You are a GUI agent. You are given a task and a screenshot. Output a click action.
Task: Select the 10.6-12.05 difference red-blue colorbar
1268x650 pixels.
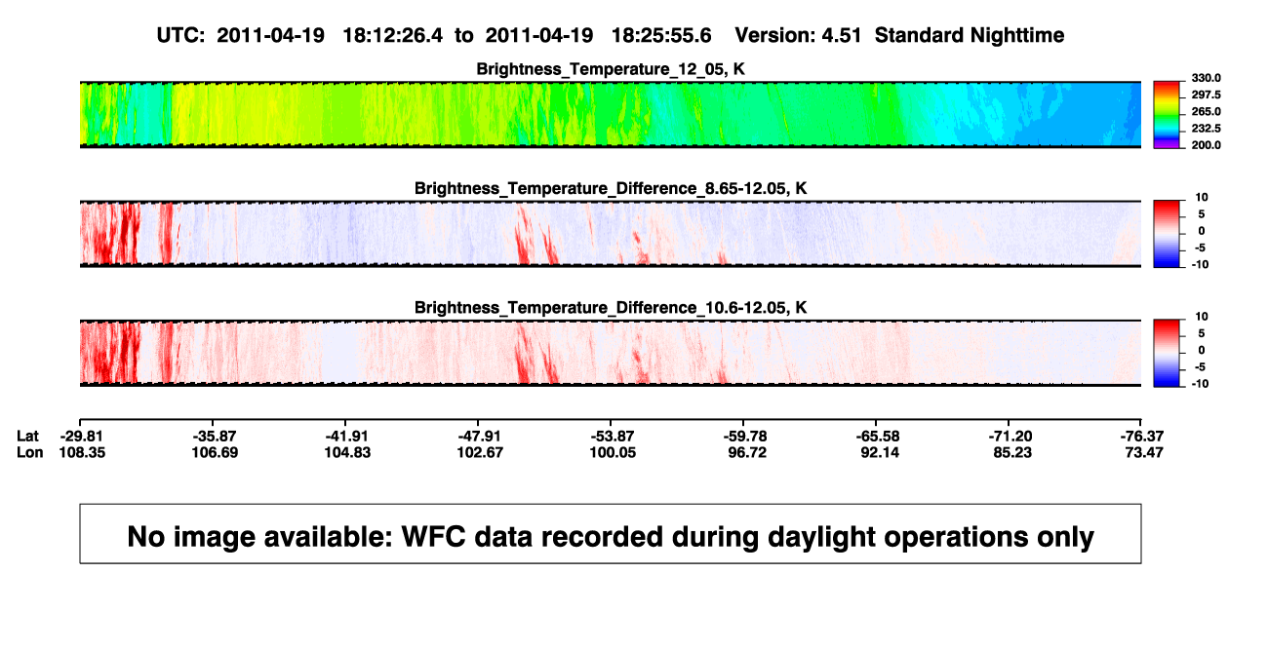click(1168, 353)
